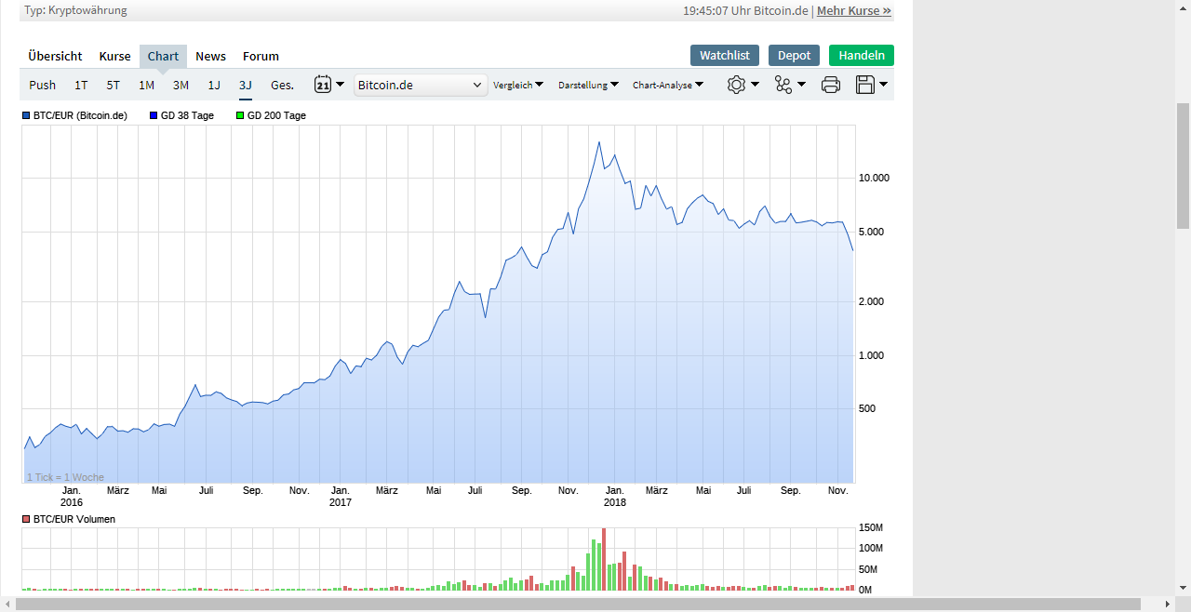Screen dimensions: 1191x612
Task: Click the Depot button
Action: click(x=795, y=56)
